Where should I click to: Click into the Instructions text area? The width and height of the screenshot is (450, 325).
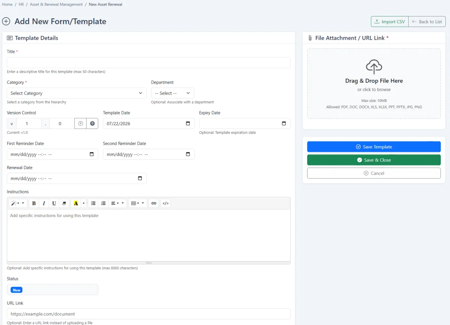[148, 235]
